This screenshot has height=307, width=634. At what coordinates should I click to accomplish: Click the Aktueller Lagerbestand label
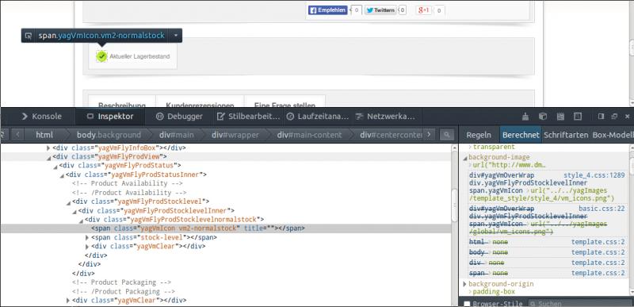pos(139,56)
